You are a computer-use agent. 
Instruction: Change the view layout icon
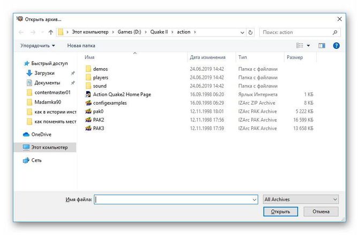(x=300, y=46)
